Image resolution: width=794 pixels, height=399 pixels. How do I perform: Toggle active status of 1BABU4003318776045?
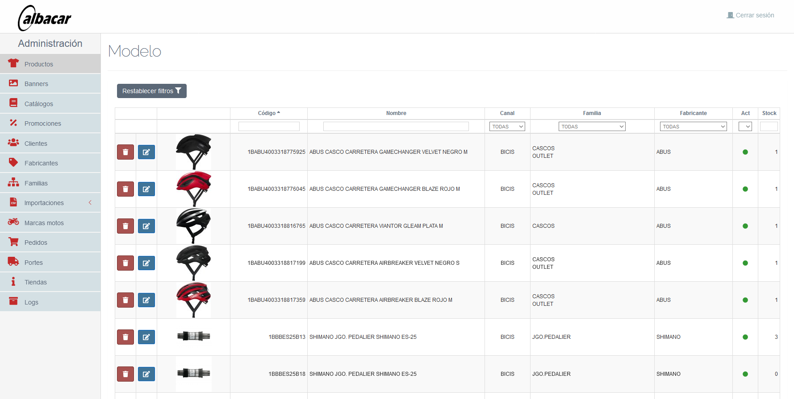tap(745, 189)
